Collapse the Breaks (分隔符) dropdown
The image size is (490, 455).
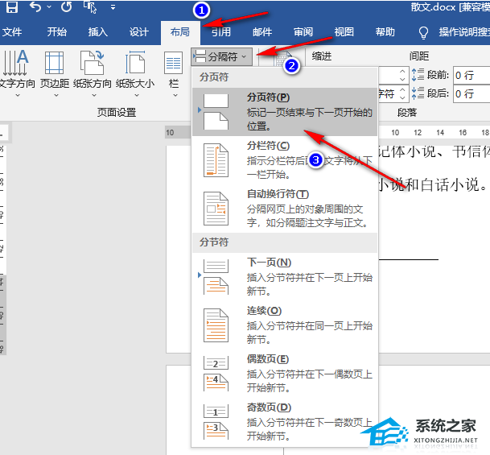coord(223,56)
